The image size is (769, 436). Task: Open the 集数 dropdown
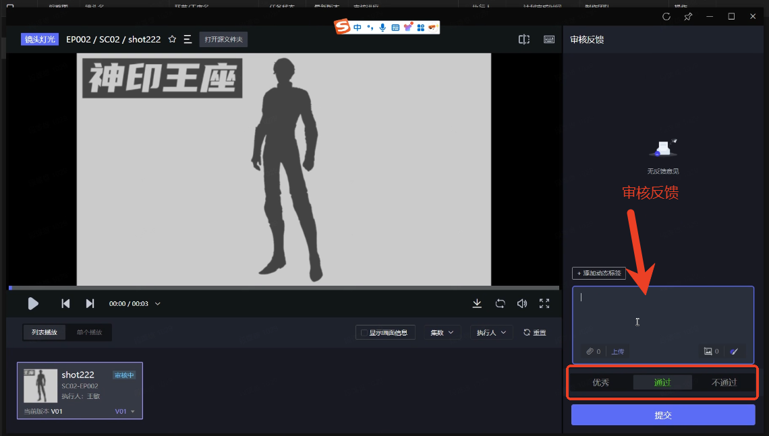point(442,333)
